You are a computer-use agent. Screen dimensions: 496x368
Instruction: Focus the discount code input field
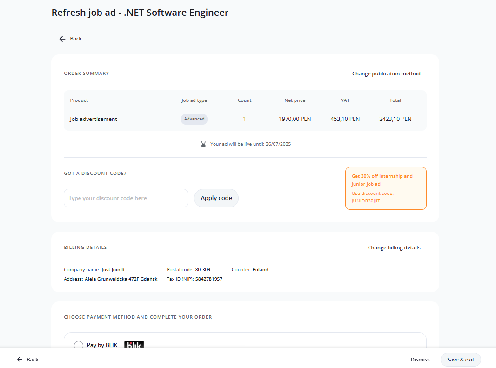coord(126,198)
